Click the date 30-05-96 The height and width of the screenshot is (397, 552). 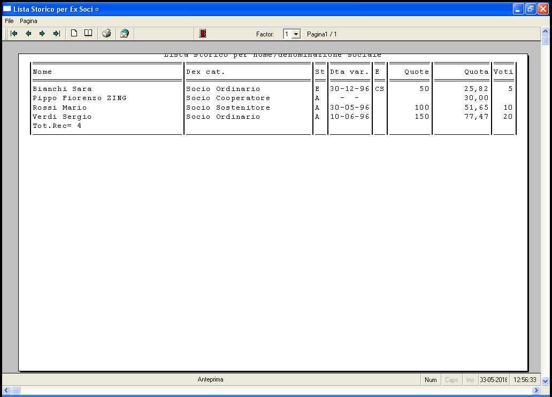coord(350,108)
